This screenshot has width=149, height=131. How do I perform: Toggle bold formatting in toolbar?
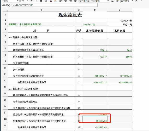point(31,1)
